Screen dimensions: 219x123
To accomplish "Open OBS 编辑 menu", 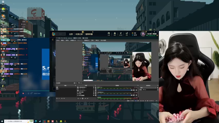I will tap(62, 40).
